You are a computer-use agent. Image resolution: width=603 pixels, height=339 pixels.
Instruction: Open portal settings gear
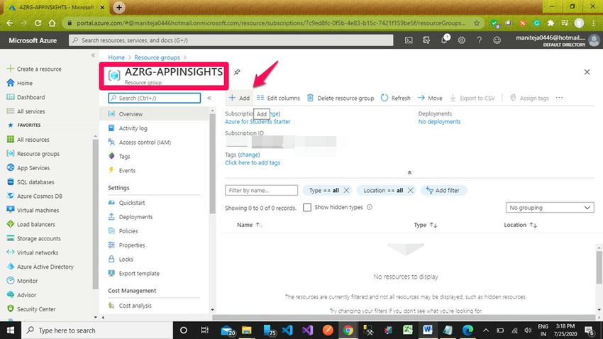pos(462,40)
